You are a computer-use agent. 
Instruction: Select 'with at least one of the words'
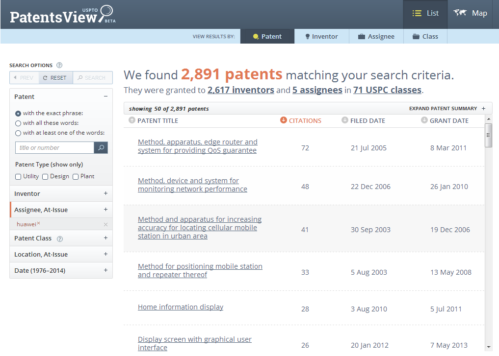18,133
